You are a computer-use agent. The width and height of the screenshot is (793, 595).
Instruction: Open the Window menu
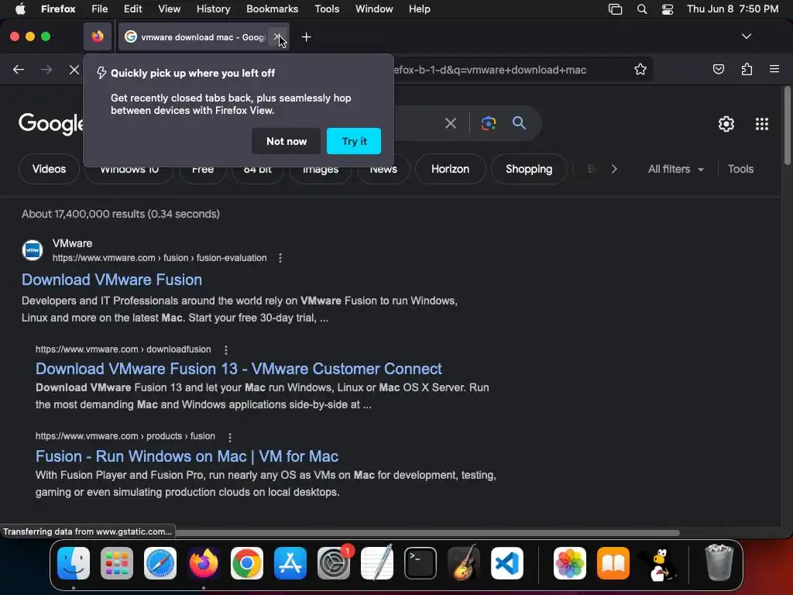tap(374, 9)
